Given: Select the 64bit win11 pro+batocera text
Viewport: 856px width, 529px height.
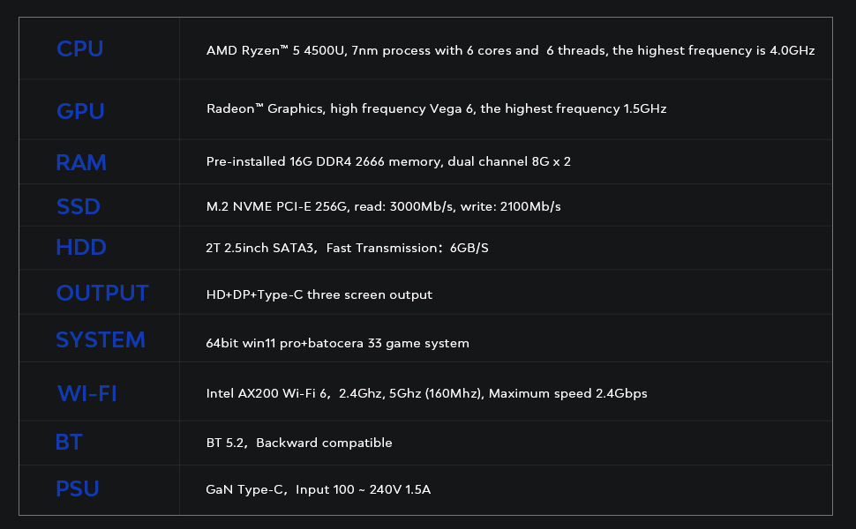Looking at the screenshot, I should pos(337,343).
